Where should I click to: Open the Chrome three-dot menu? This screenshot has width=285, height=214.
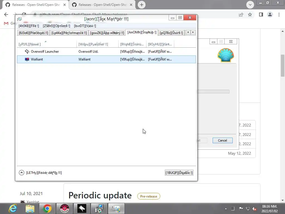point(279,14)
